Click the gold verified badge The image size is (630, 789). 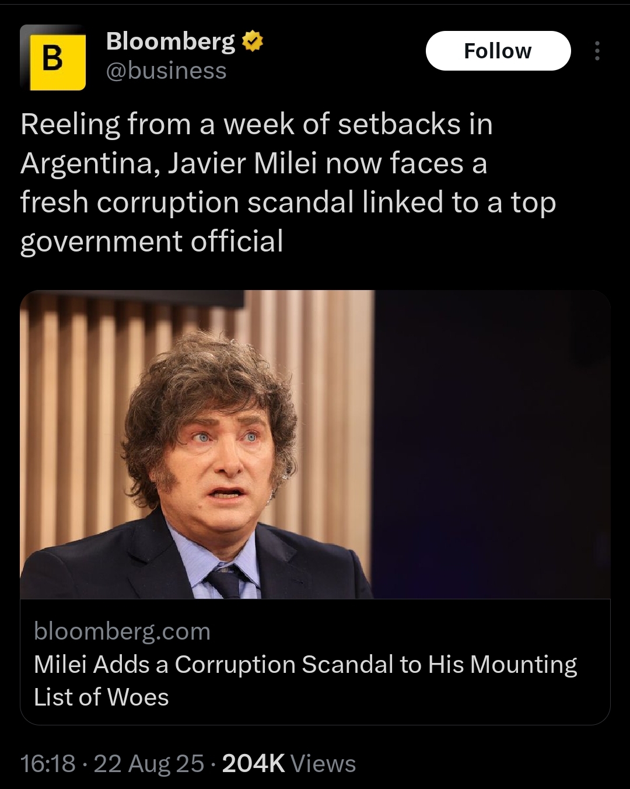coord(252,41)
